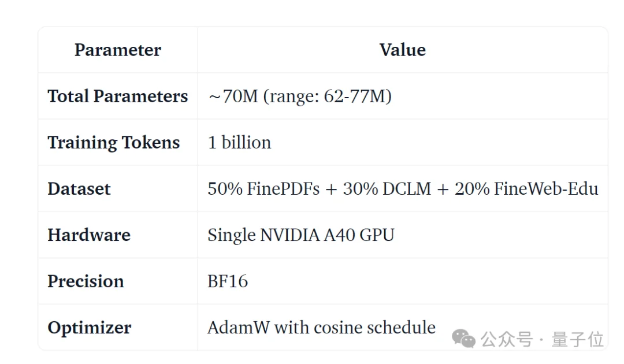Screen dimensions: 624x364
Task: Select the Dataset row label
Action: [79, 189]
